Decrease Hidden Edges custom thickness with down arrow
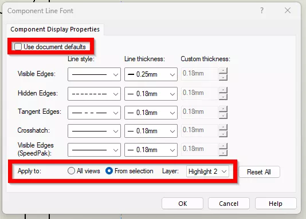 [x=223, y=97]
